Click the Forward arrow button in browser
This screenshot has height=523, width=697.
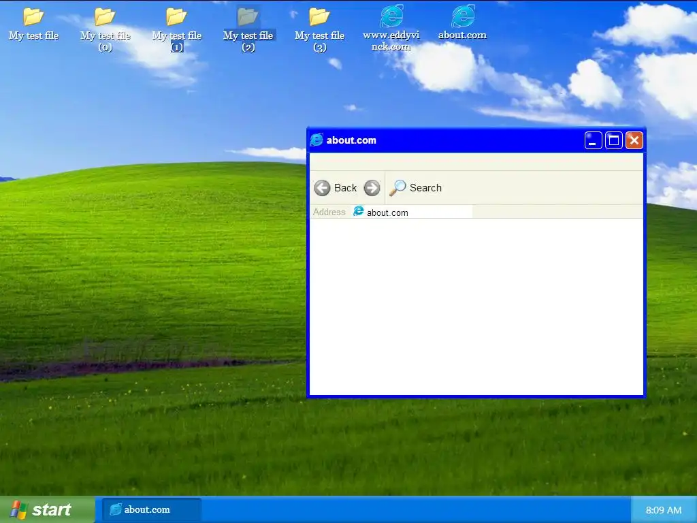[372, 188]
